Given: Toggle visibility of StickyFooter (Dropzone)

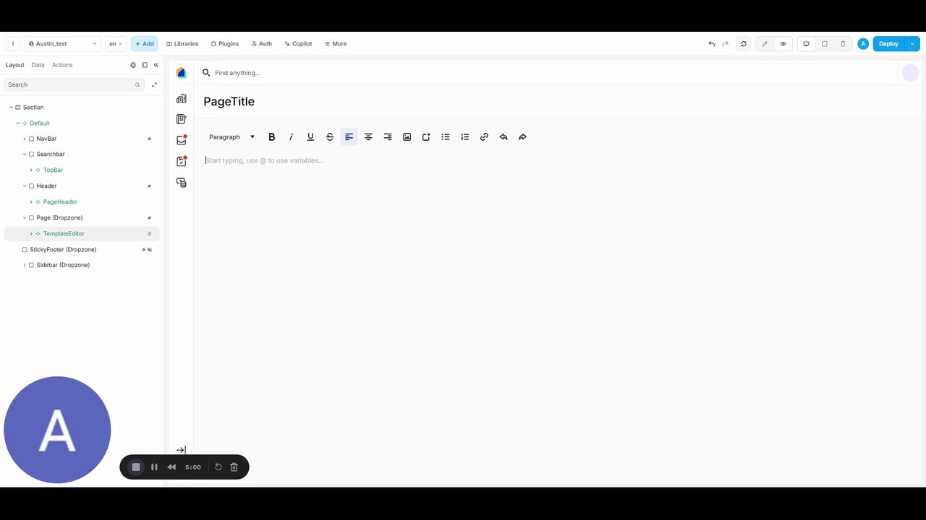Looking at the screenshot, I should [x=150, y=249].
